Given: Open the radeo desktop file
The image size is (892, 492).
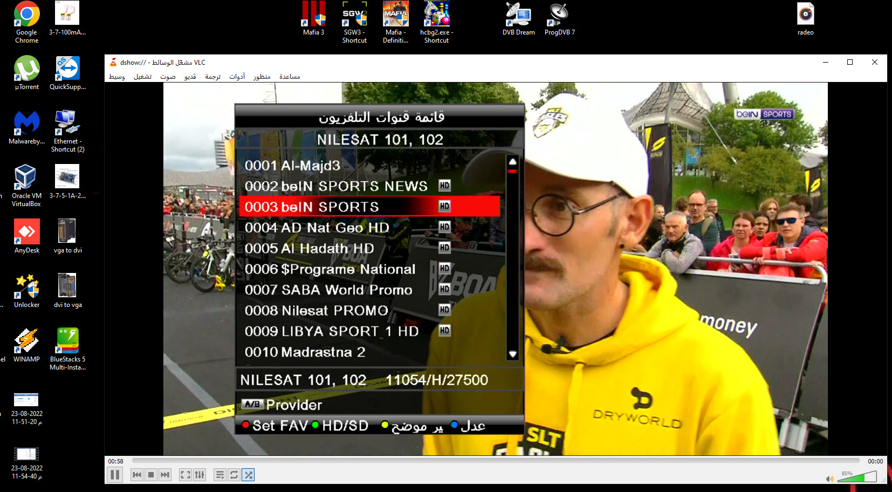Looking at the screenshot, I should coord(805,19).
